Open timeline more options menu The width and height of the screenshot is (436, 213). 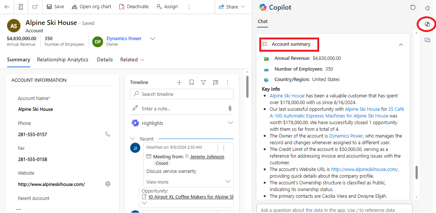coord(227,83)
